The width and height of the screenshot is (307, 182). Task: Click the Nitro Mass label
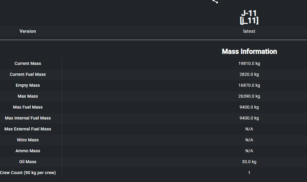click(28, 140)
